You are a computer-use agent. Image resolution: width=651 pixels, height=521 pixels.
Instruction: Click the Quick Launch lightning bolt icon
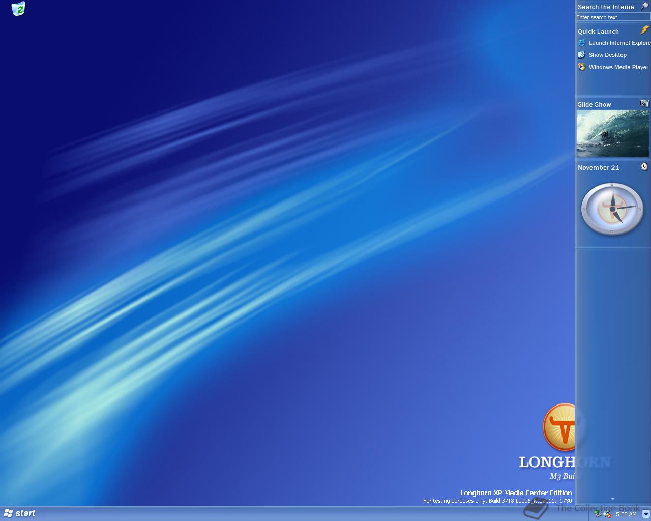(x=644, y=31)
